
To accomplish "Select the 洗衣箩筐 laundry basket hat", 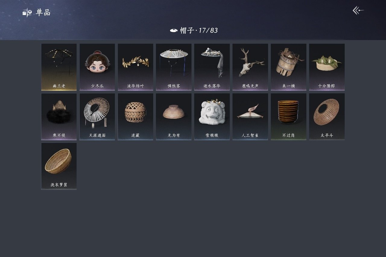I will 59,166.
